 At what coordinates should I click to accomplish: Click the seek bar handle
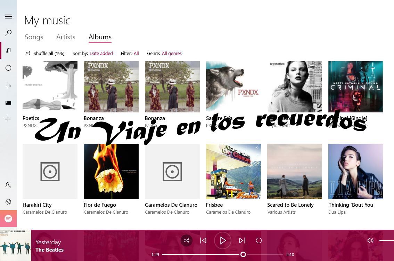[243, 254]
